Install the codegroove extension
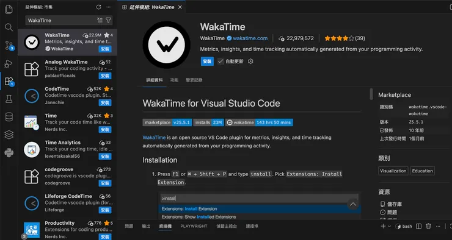This screenshot has height=240, width=452. [x=105, y=183]
